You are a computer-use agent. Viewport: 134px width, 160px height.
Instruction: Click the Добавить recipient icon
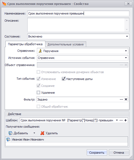click(10, 133)
